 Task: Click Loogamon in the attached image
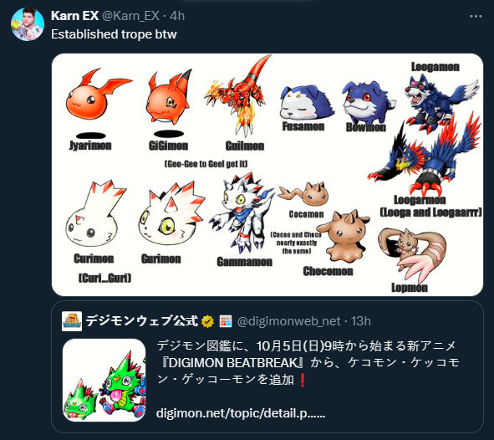[x=441, y=102]
